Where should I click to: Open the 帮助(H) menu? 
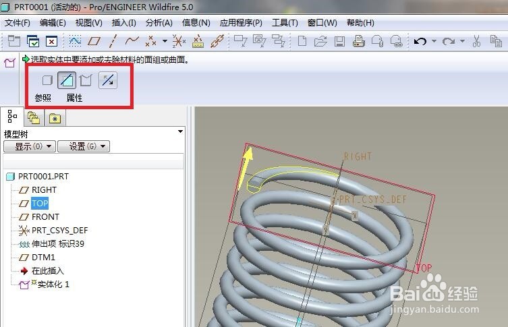pos(360,23)
